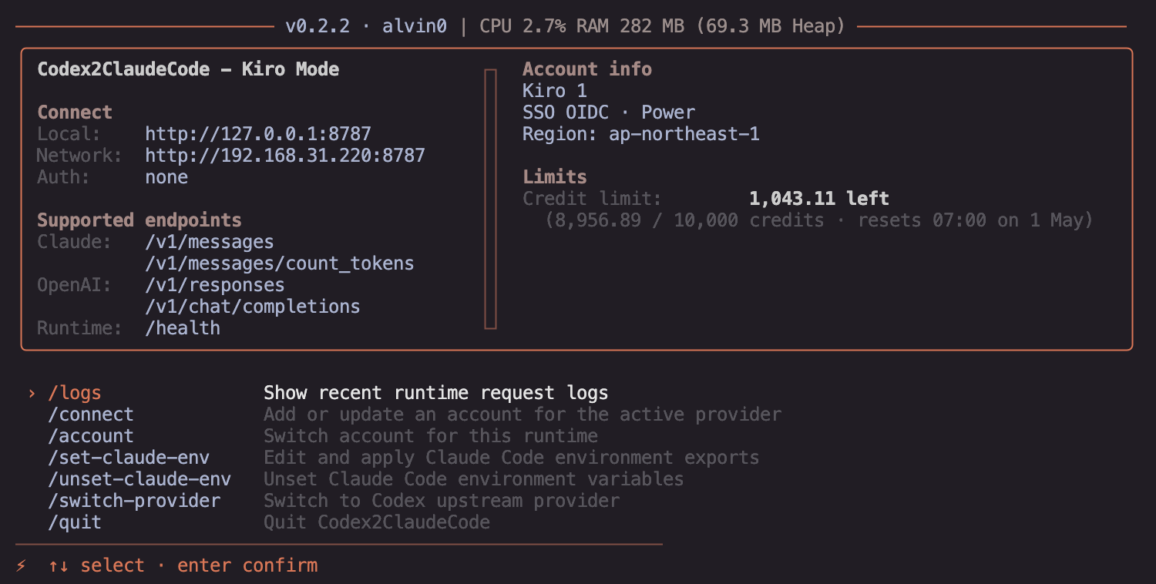Click the 'Limits' section heading

pyautogui.click(x=555, y=177)
